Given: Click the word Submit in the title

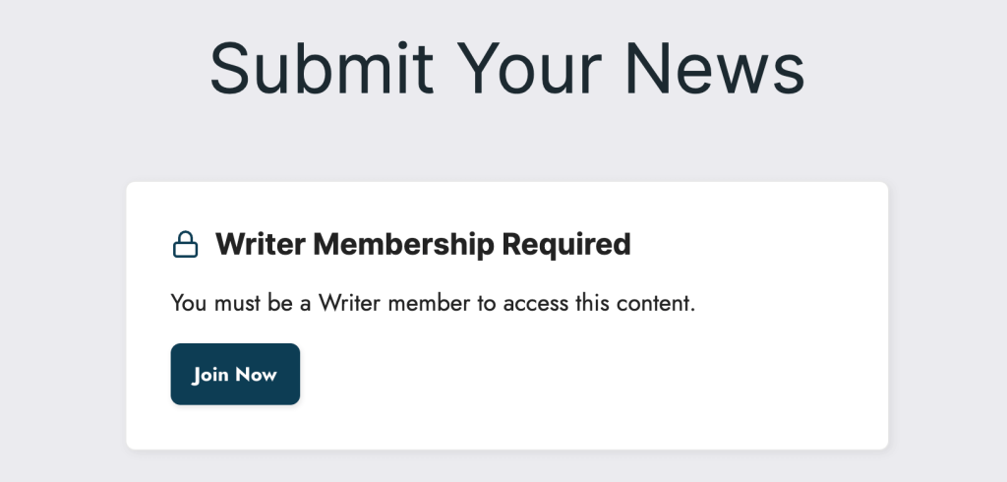Looking at the screenshot, I should click(x=322, y=68).
